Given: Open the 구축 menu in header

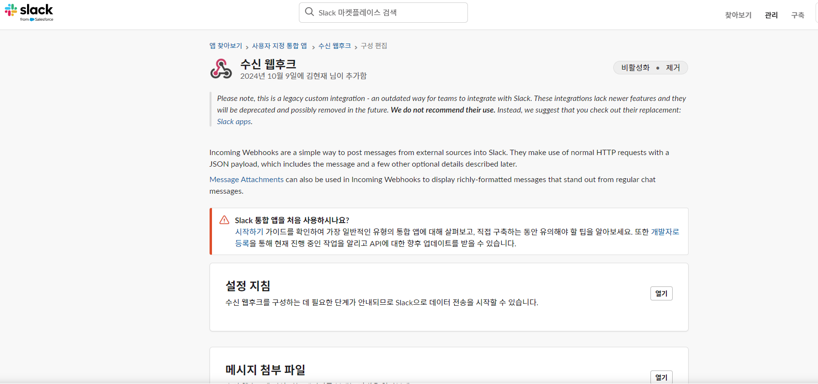Looking at the screenshot, I should [797, 15].
